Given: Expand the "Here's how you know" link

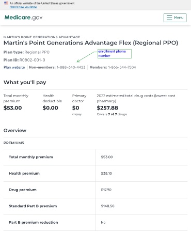Looking at the screenshot, I should (23, 7).
